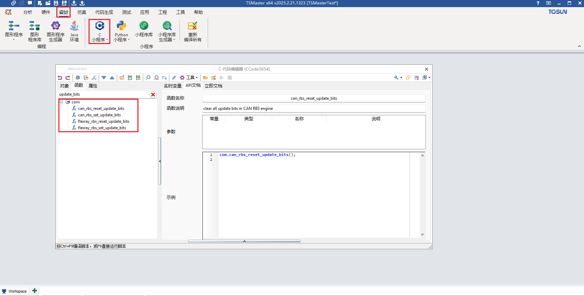Add a workspace with the green plus
584x296 pixels.
point(35,291)
